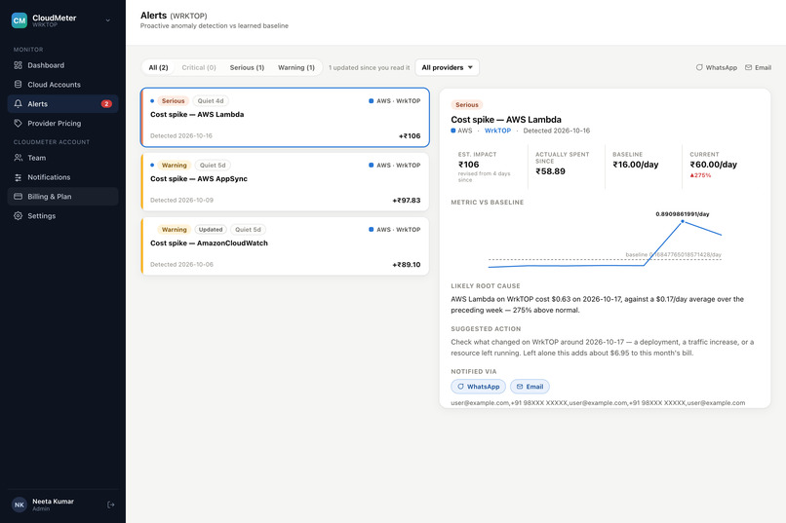The width and height of the screenshot is (786, 523).
Task: Expand the CloudMeter workspace switcher chevron
Action: 108,20
